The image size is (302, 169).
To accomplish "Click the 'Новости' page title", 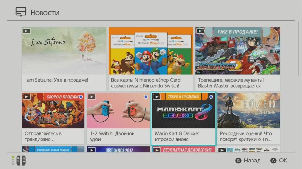I will (x=45, y=13).
